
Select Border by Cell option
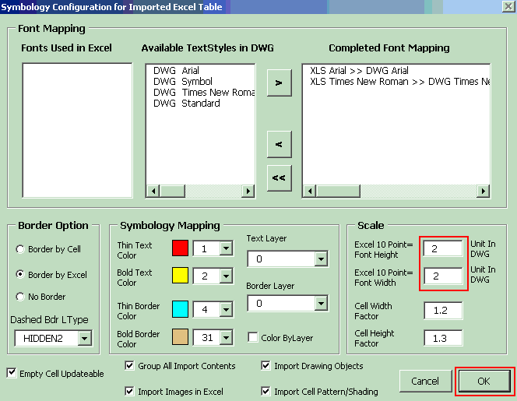click(x=20, y=249)
